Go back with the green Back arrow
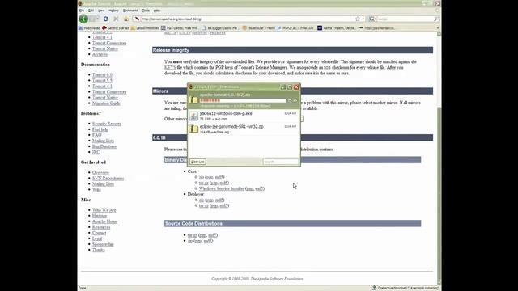The image size is (518, 291). (83, 19)
